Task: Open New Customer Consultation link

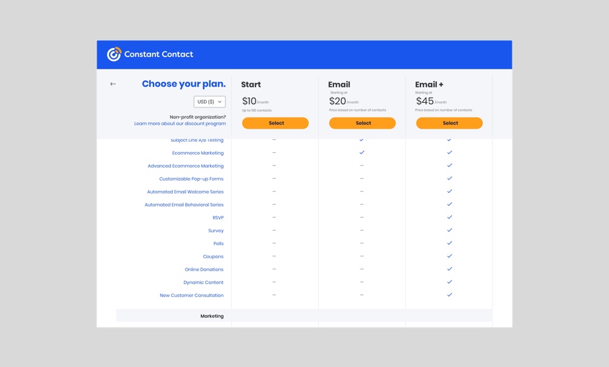Action: (192, 295)
